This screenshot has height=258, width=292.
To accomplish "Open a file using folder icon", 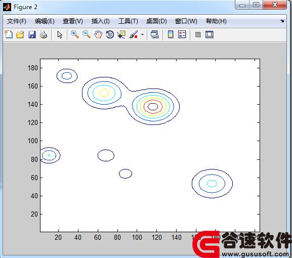I will click(x=20, y=34).
